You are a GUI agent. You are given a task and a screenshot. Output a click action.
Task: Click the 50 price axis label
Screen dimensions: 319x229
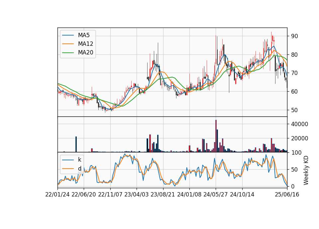pyautogui.click(x=294, y=110)
